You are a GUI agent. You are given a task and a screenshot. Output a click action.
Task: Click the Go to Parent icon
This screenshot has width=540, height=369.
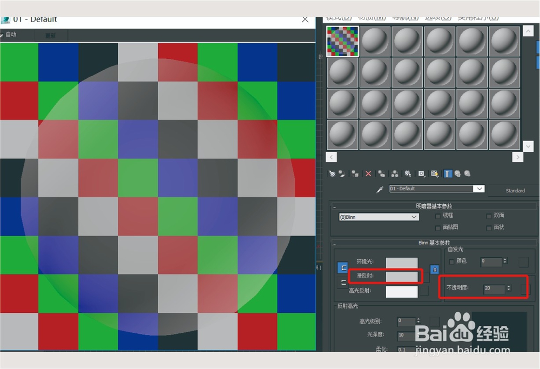point(457,173)
